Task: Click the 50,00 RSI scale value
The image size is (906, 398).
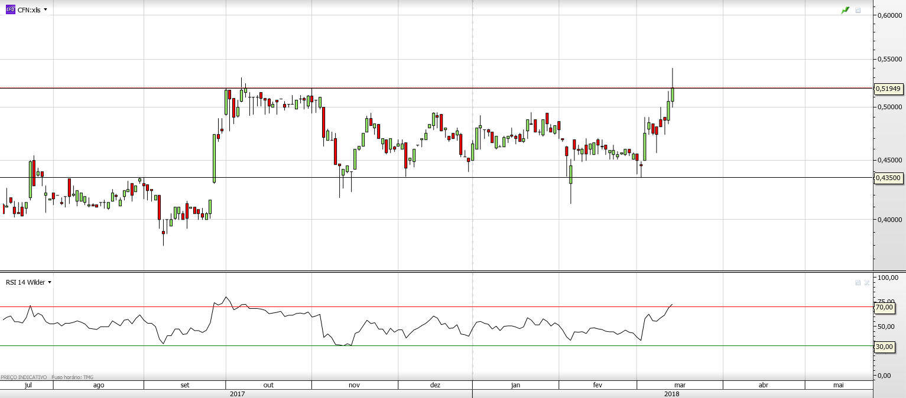Action: 886,327
